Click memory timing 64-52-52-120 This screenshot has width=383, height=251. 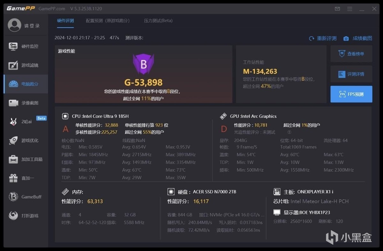coord(92,223)
